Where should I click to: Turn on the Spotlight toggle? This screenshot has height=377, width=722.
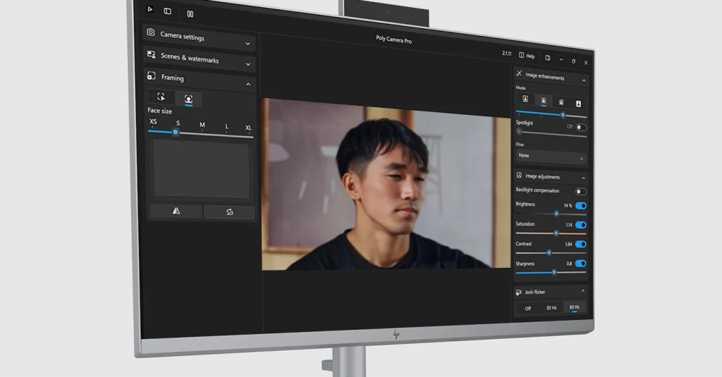(581, 128)
